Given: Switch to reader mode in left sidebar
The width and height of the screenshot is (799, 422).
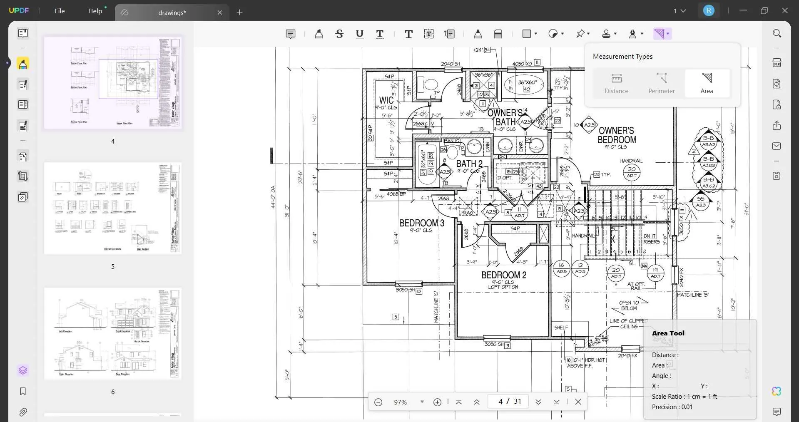Looking at the screenshot, I should coord(23,33).
